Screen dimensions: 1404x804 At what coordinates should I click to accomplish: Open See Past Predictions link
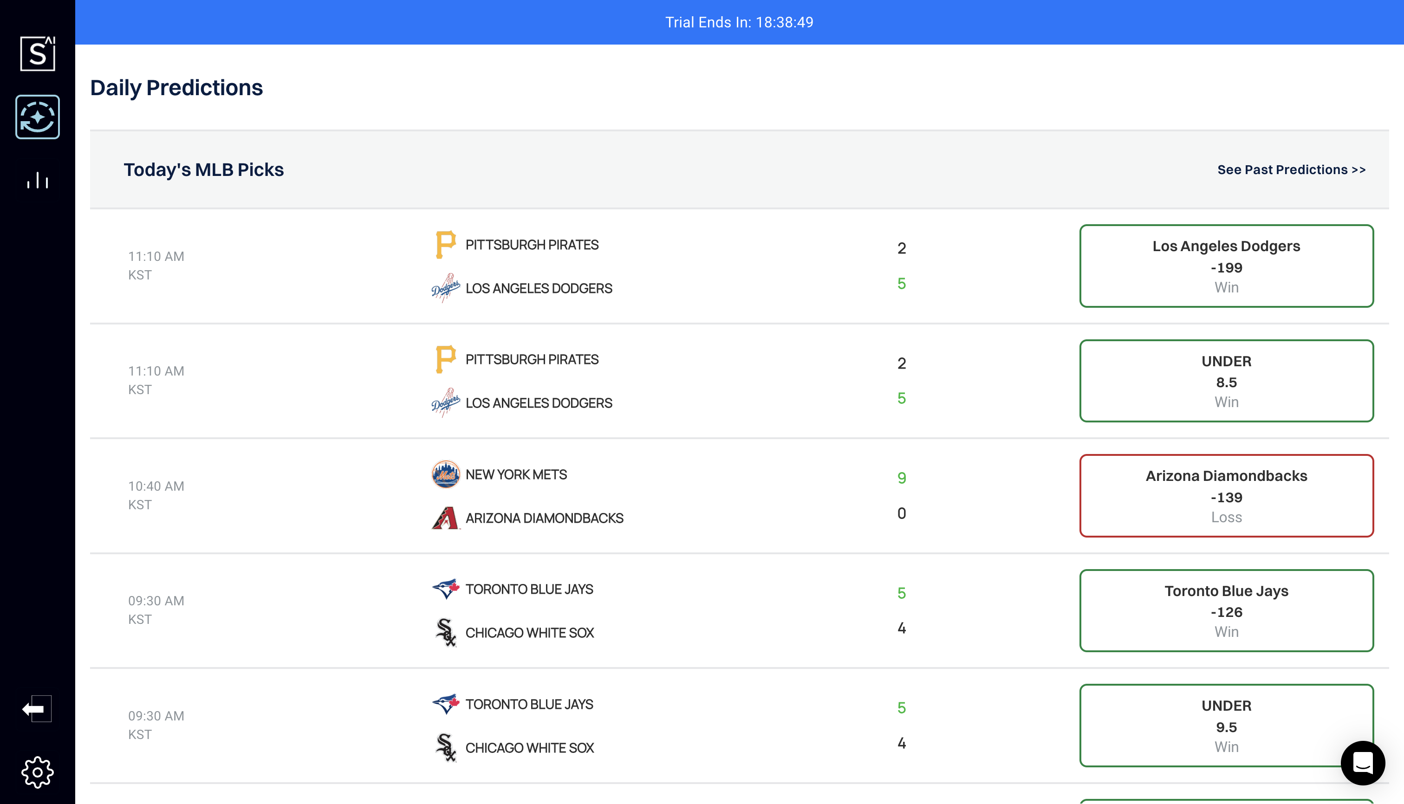tap(1291, 169)
